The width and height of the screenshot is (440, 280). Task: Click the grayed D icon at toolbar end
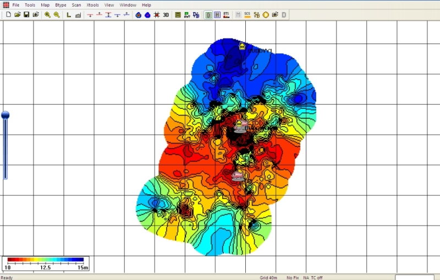pos(284,15)
